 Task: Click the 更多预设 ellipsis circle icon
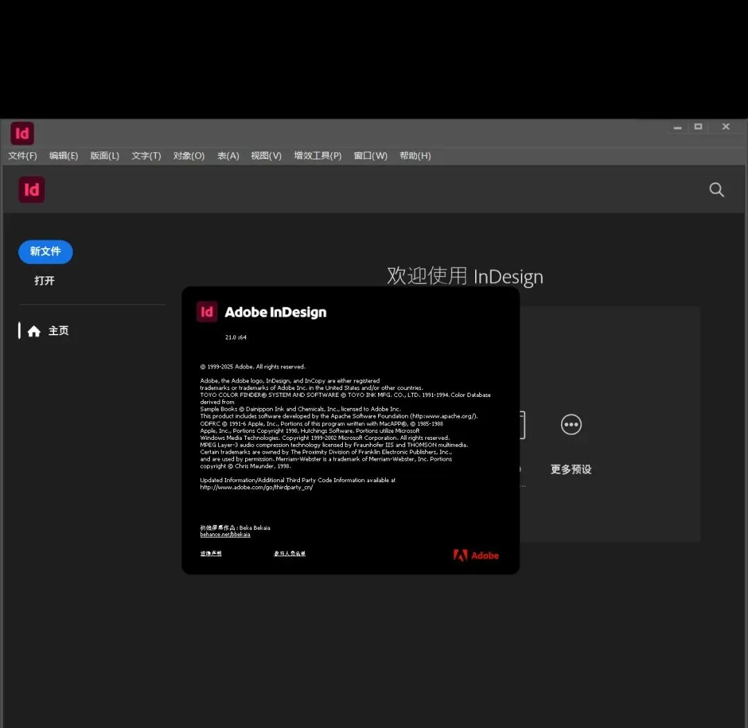pos(571,425)
